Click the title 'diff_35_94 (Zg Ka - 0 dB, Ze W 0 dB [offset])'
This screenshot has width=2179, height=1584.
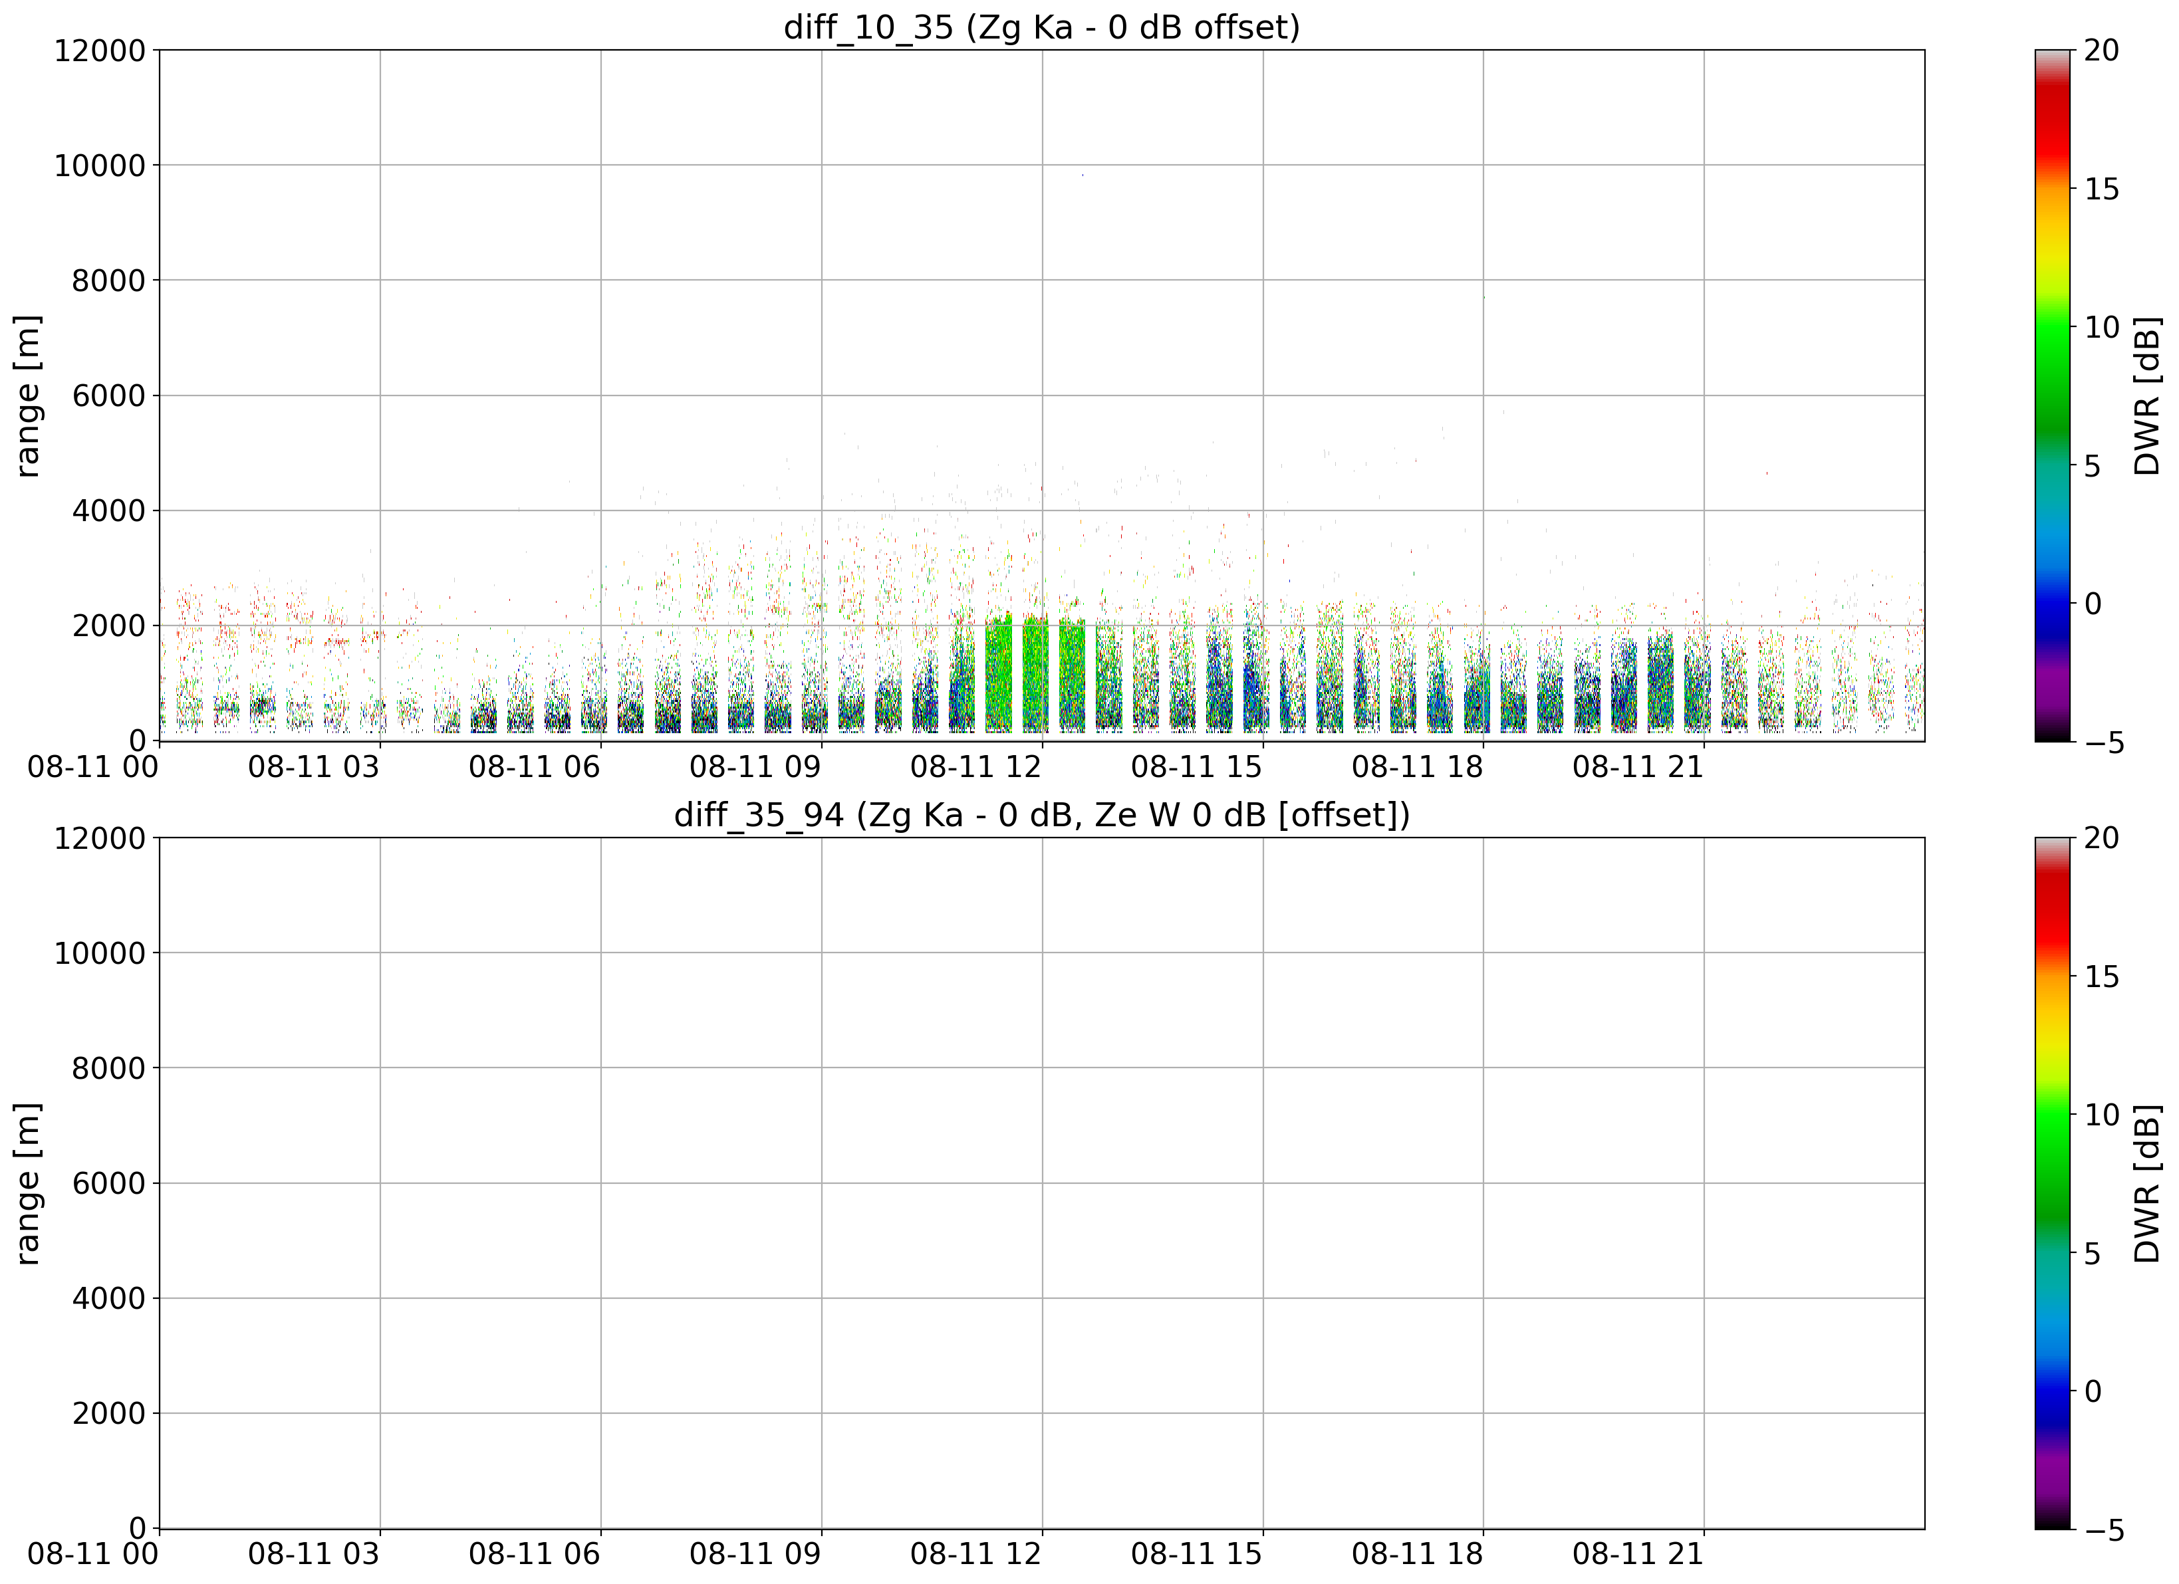1041,814
